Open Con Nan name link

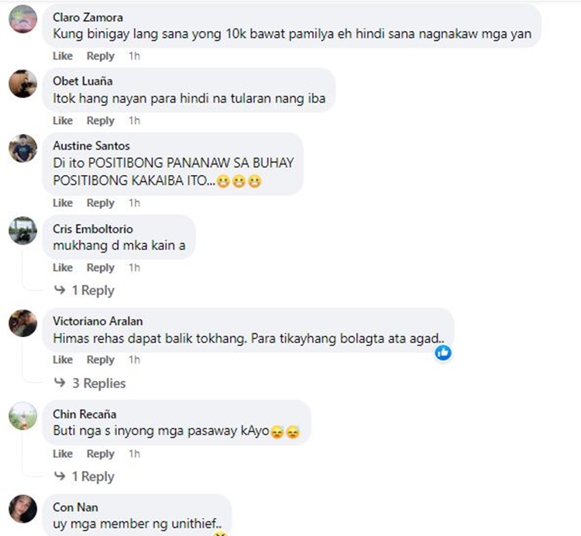(75, 507)
